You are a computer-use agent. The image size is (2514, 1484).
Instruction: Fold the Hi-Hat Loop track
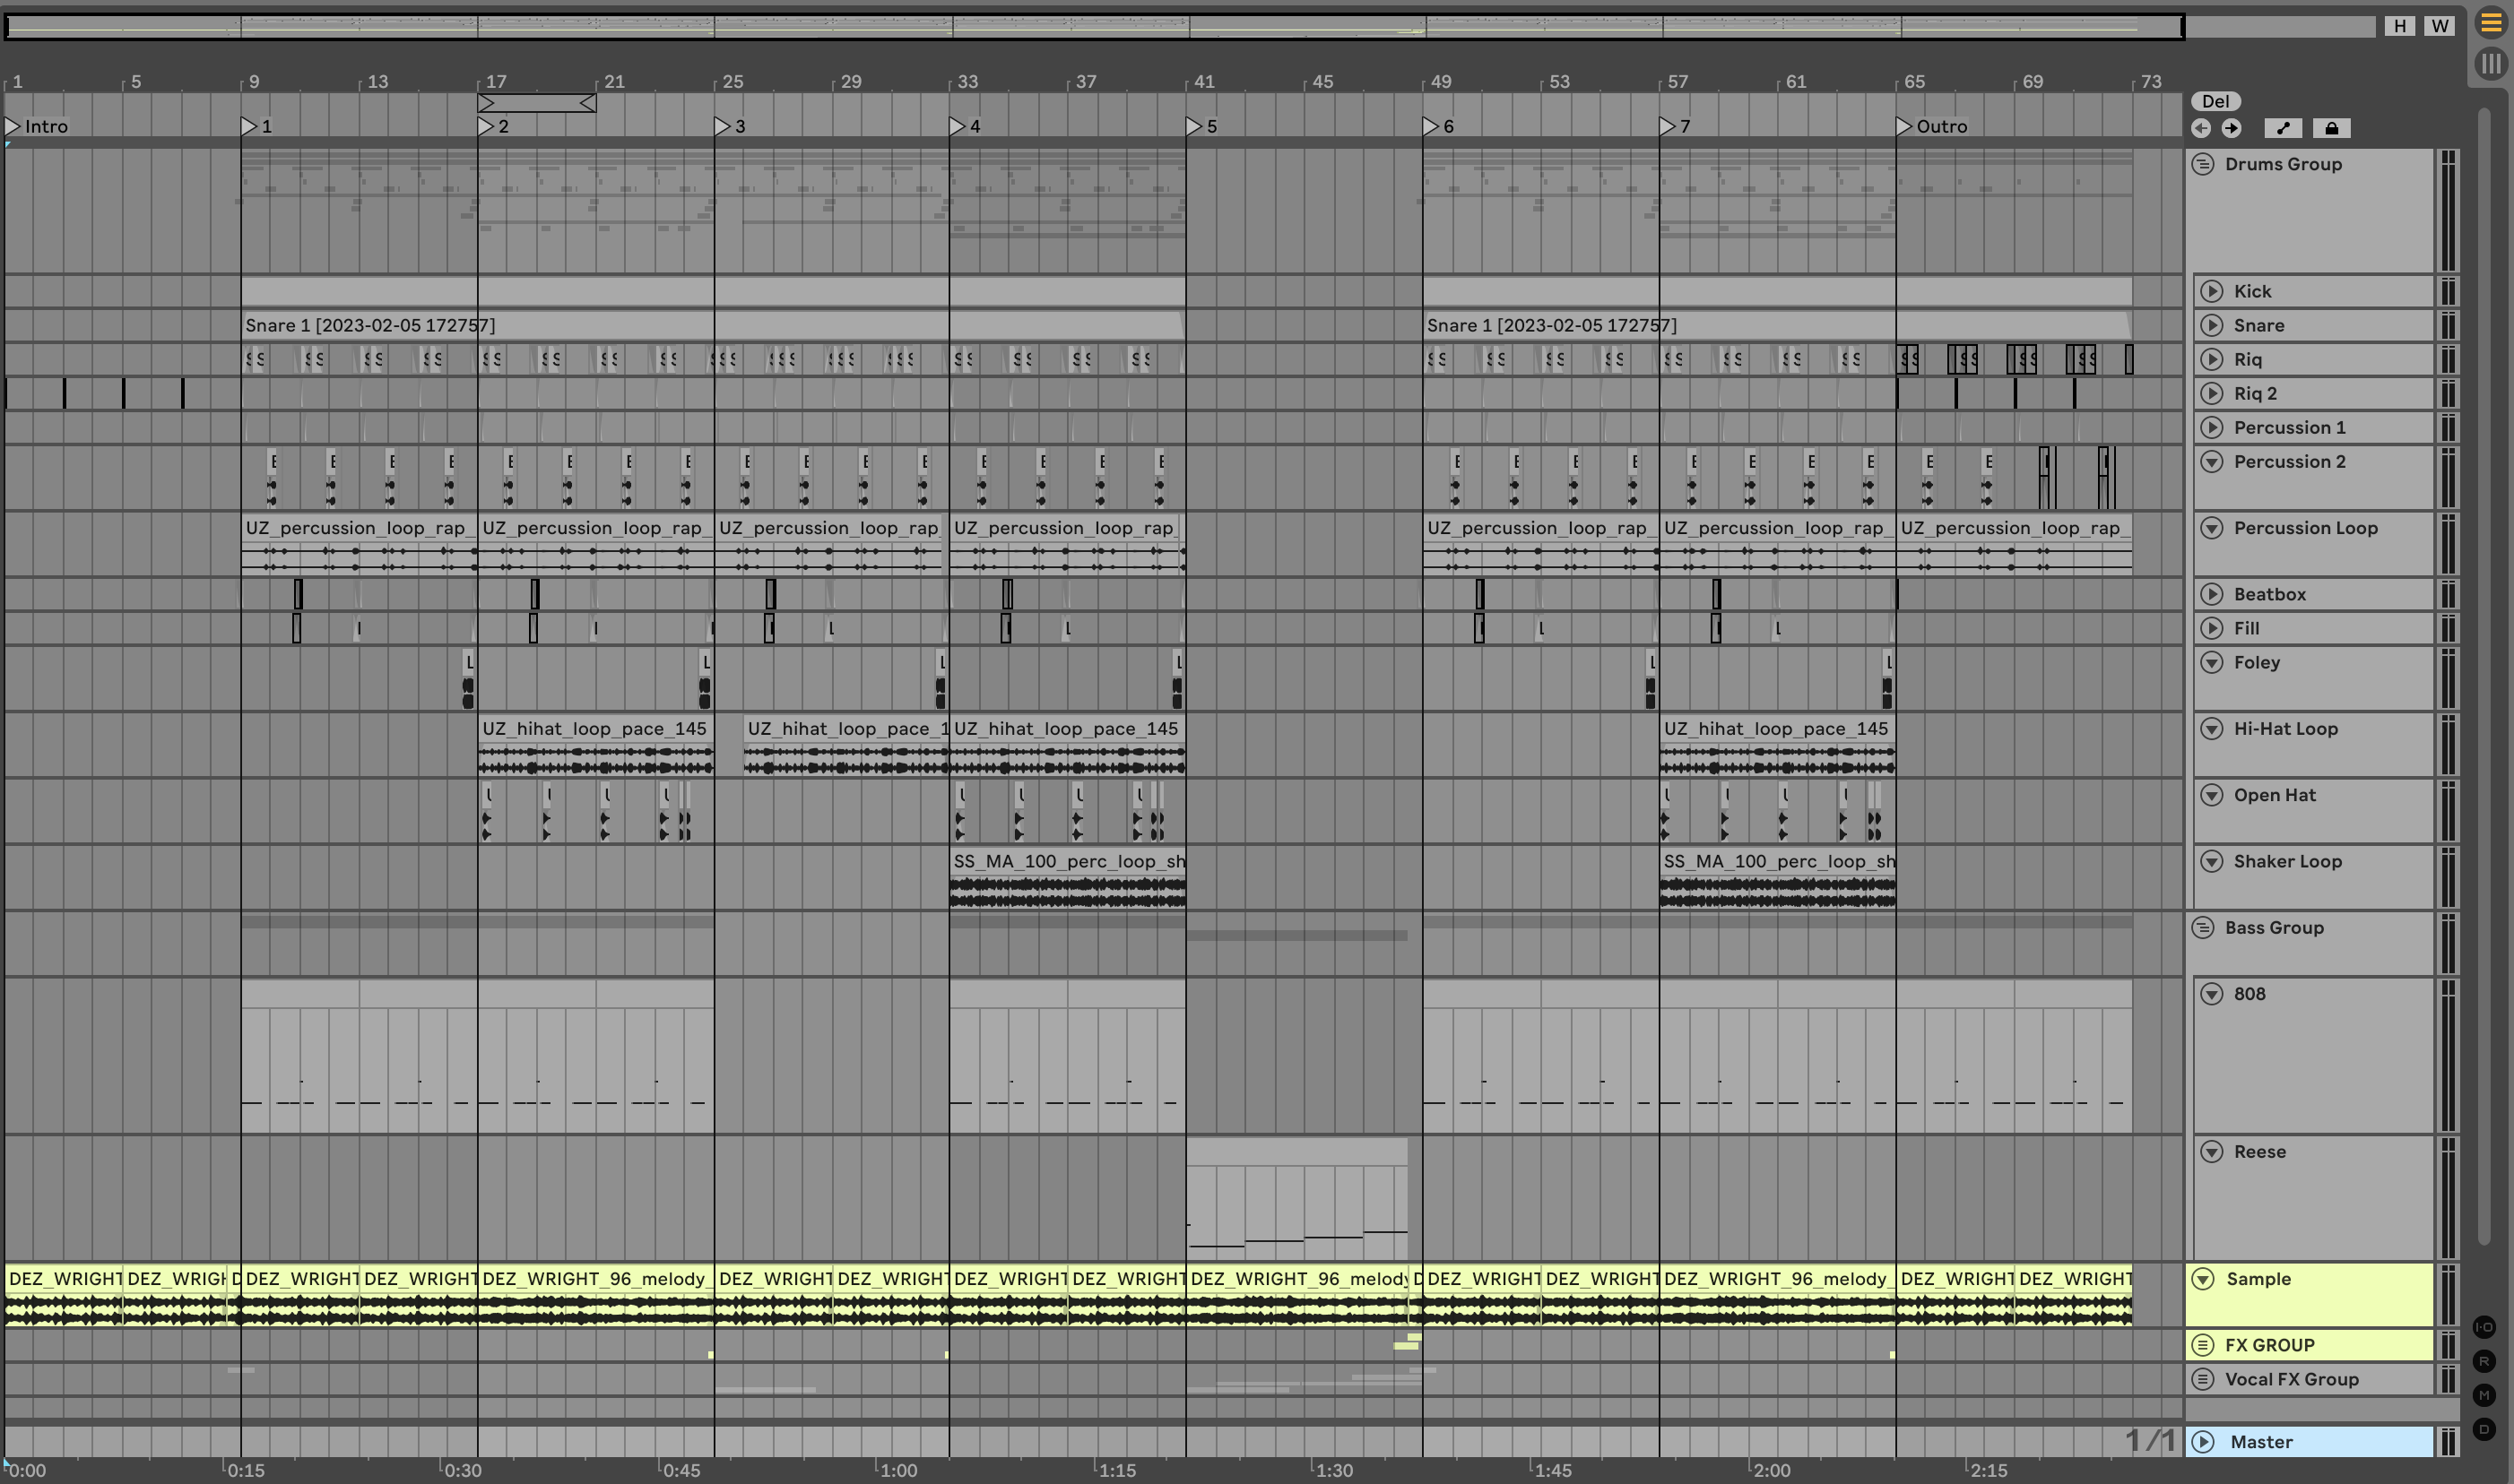click(x=2212, y=729)
